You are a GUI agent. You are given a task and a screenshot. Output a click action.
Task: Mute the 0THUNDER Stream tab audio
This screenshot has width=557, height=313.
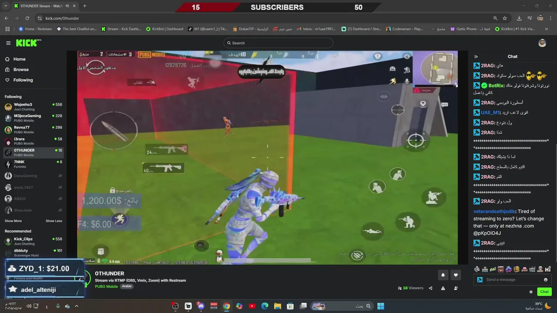pyautogui.click(x=67, y=6)
